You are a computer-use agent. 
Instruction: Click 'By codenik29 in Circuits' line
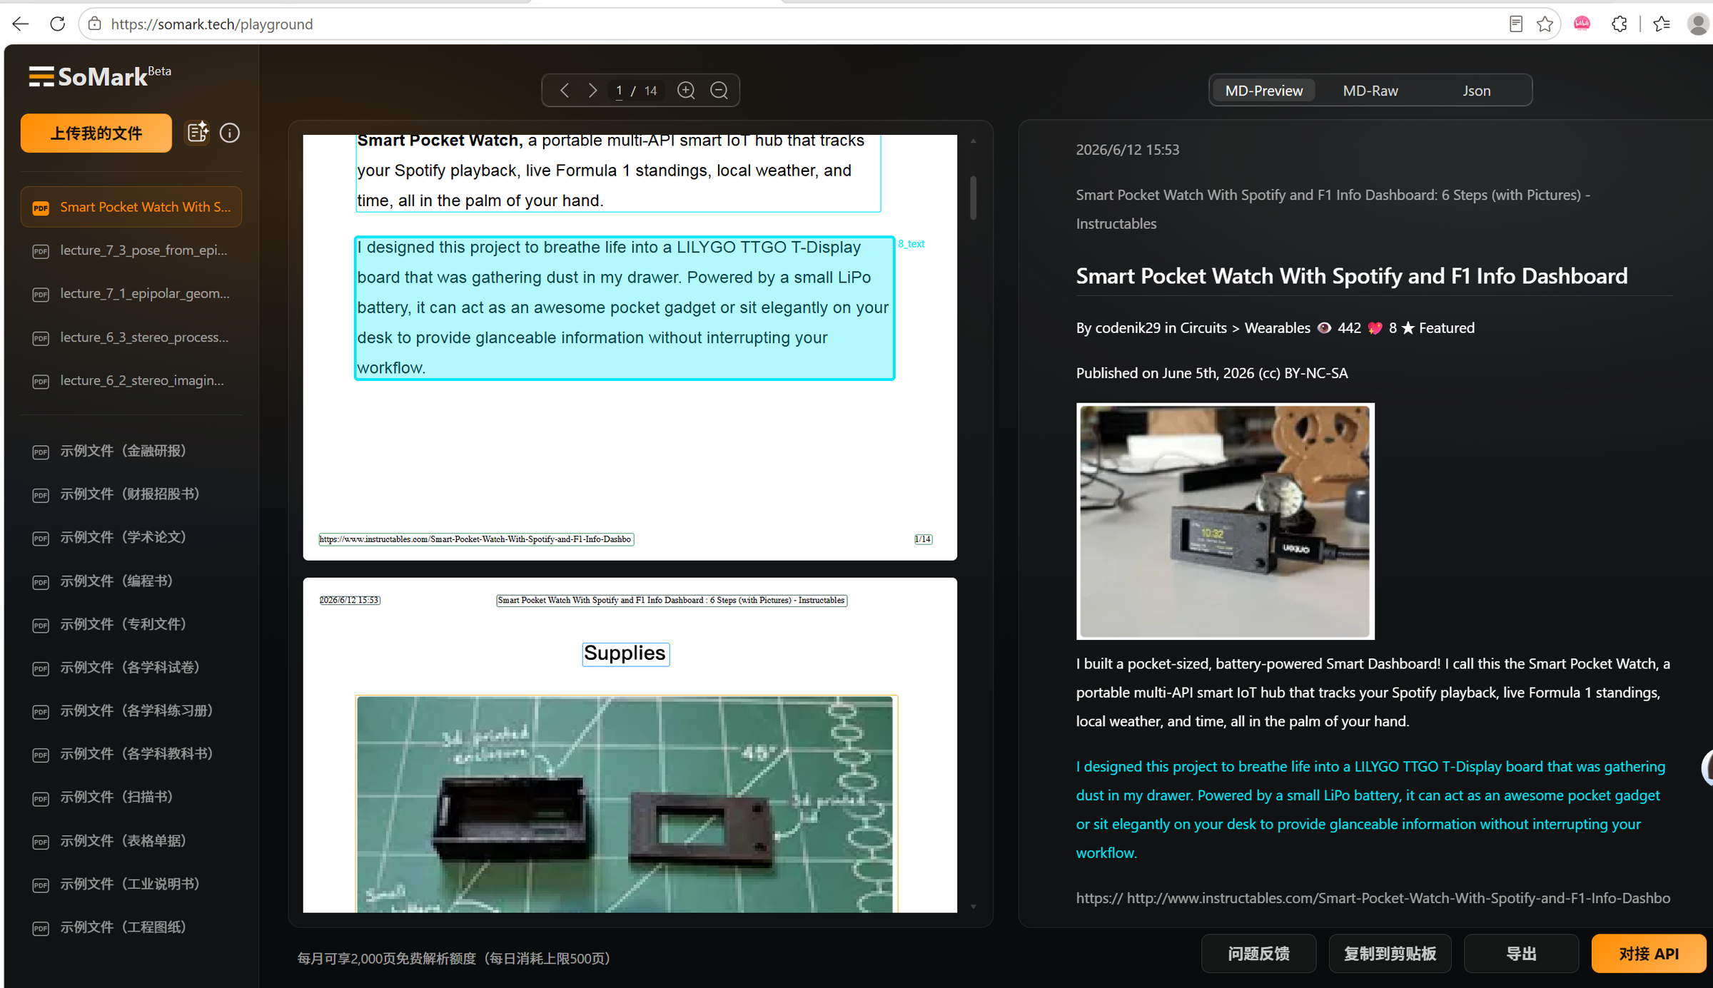pyautogui.click(x=1275, y=328)
